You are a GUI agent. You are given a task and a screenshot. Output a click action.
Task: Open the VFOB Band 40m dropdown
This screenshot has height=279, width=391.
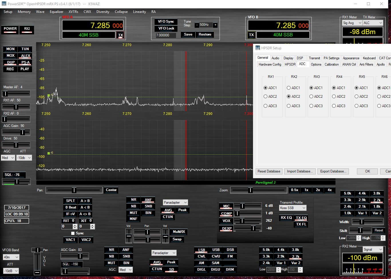click(x=11, y=257)
